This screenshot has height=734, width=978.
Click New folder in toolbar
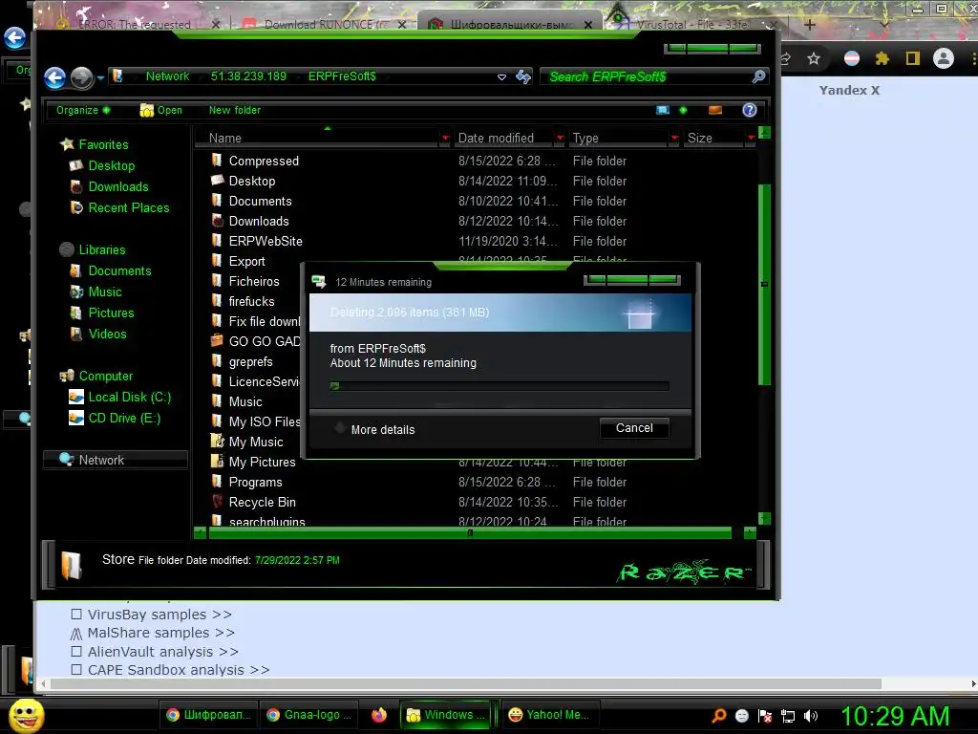235,111
